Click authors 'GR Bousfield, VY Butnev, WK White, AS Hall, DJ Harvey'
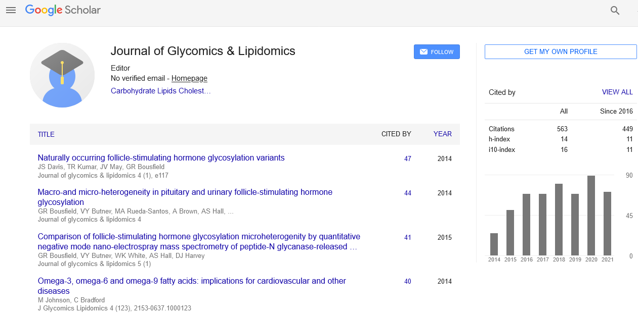 coord(121,255)
